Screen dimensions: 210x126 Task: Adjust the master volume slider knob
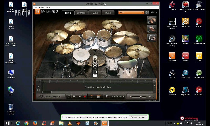141,97
